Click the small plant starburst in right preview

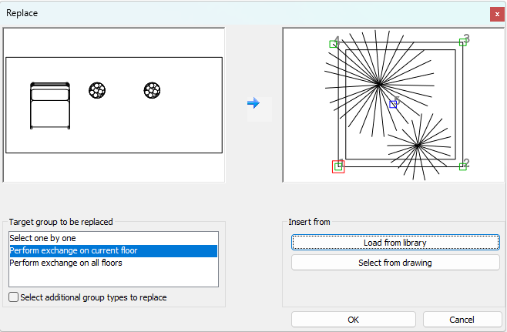(417, 145)
